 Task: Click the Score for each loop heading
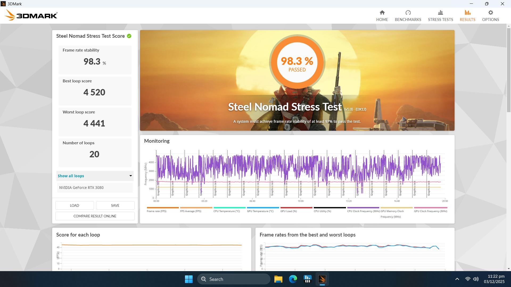tap(78, 235)
